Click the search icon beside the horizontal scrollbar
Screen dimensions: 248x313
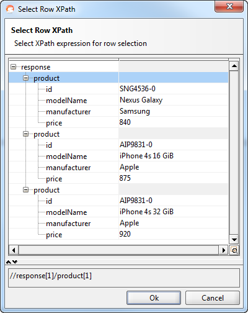pos(234,250)
